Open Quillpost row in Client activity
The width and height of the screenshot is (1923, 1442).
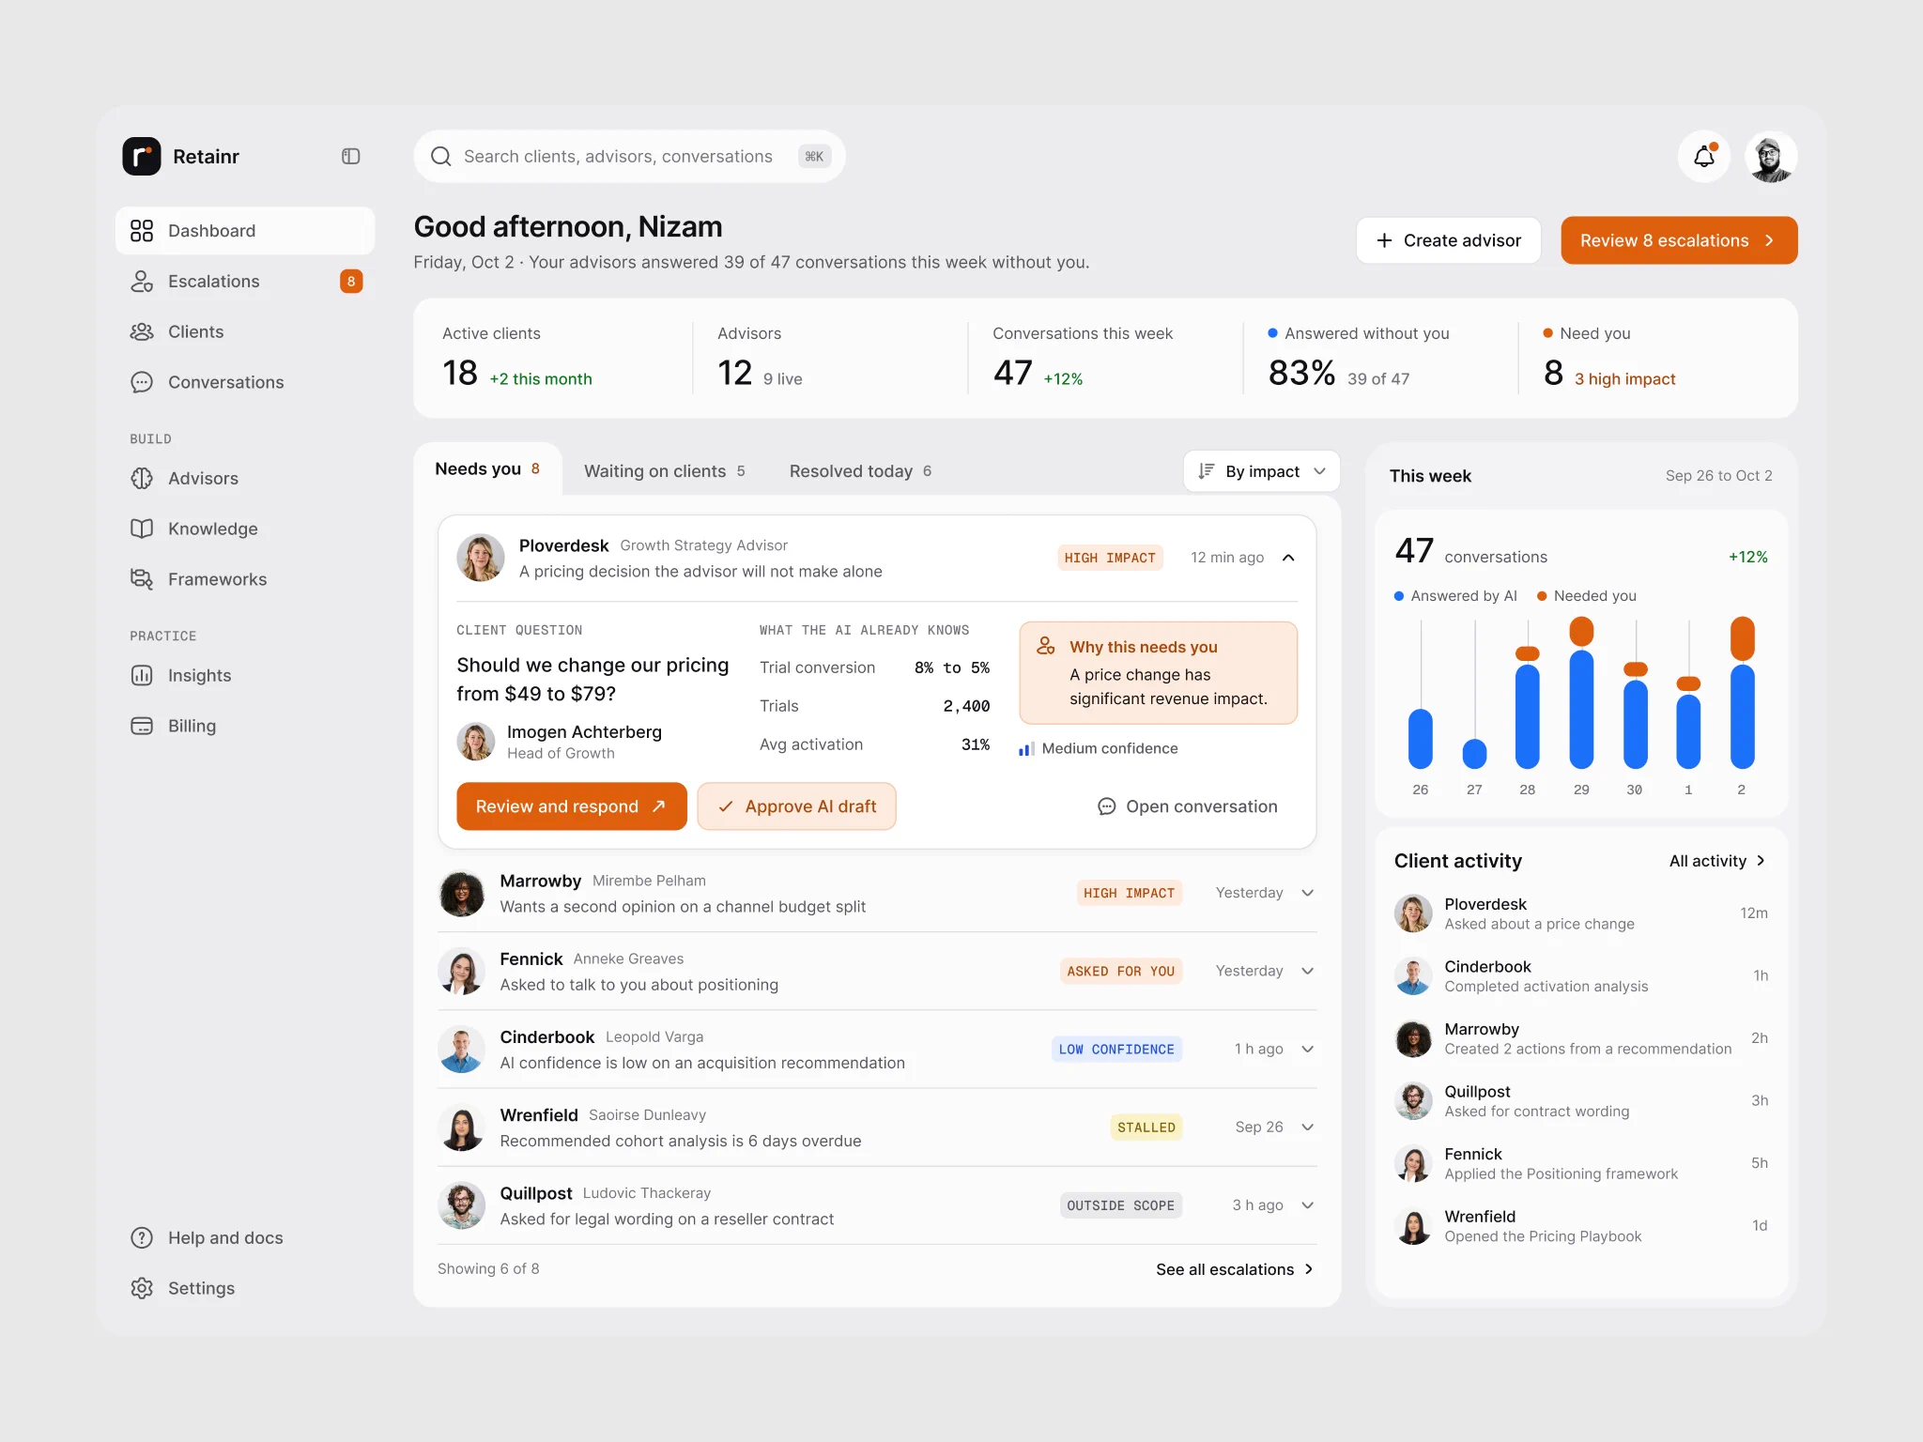point(1581,1100)
